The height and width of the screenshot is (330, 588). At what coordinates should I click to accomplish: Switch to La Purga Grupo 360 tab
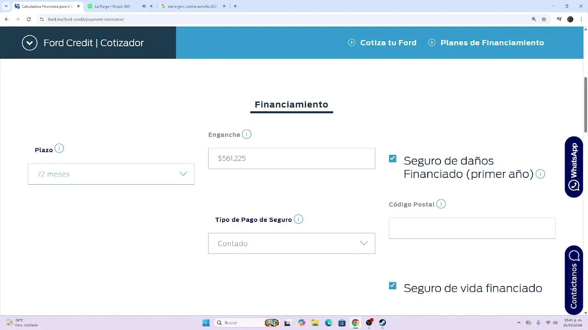[x=112, y=6]
